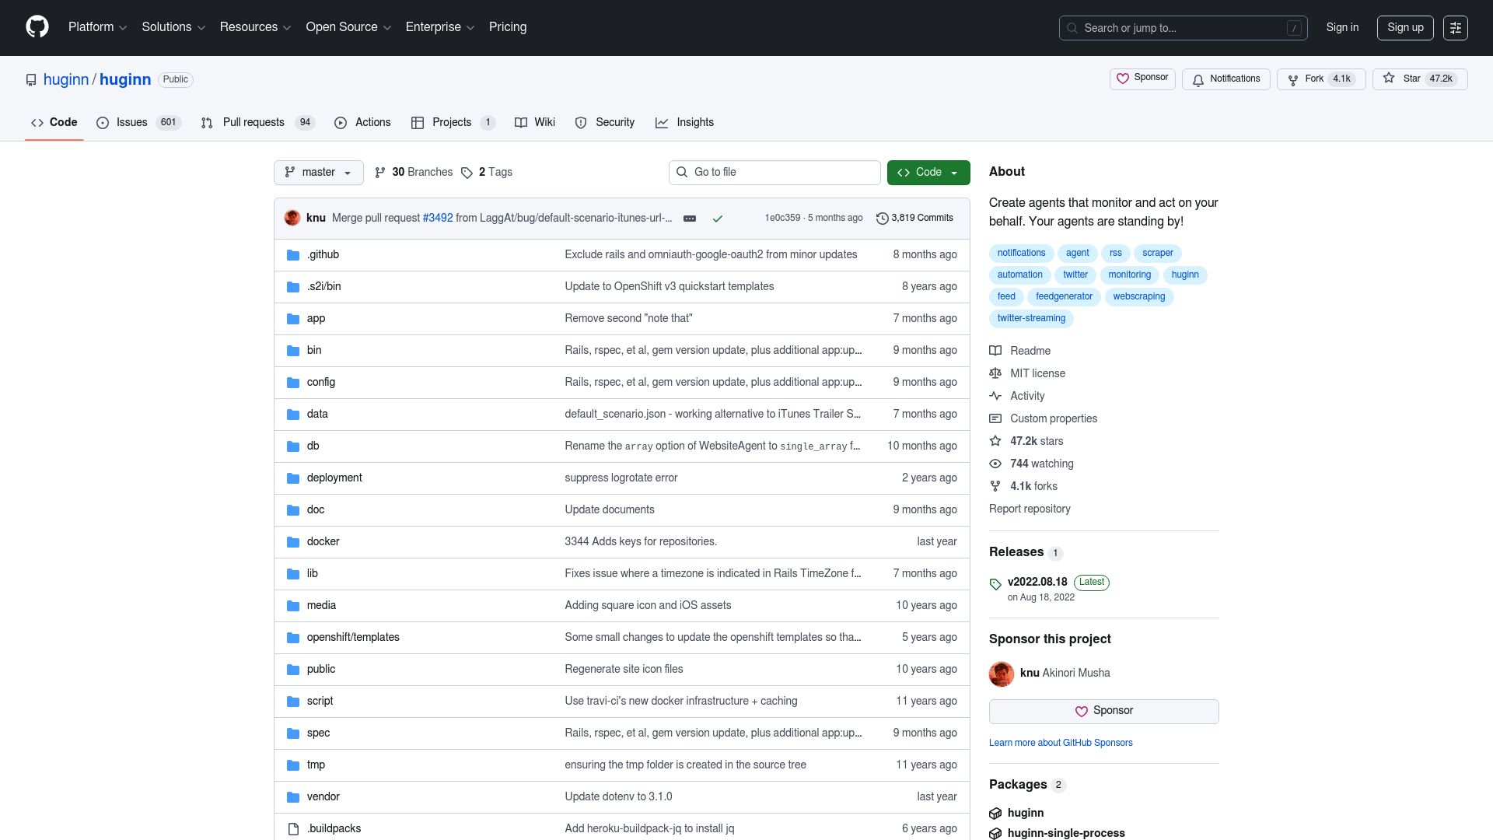Click the huginn package icon

tap(995, 813)
